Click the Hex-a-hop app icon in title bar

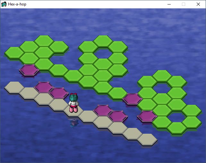(x=4, y=4)
